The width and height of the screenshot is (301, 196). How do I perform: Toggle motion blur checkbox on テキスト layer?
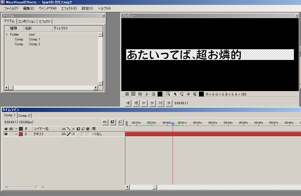click(83, 134)
